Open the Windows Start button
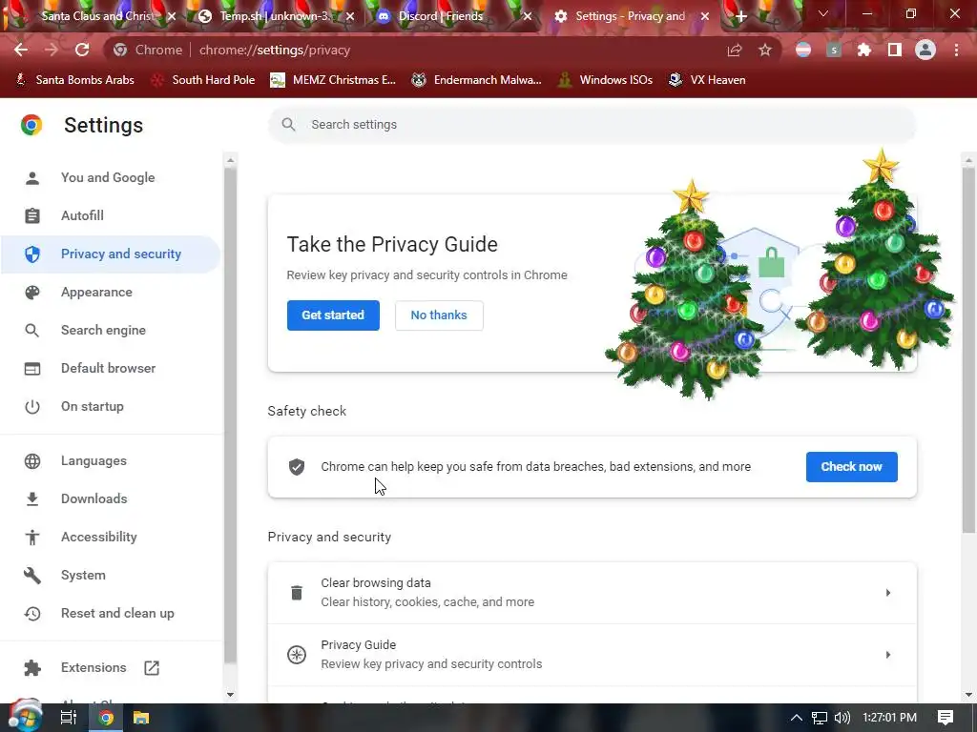Screen dimensions: 977x732 tap(25, 717)
